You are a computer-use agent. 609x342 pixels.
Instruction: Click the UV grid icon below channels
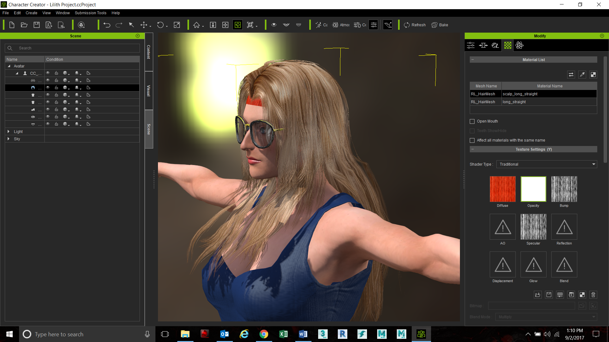point(560,295)
